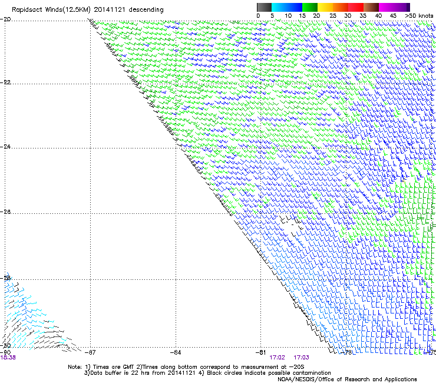Click the orange 25-30 knots legend segment

(341, 7)
